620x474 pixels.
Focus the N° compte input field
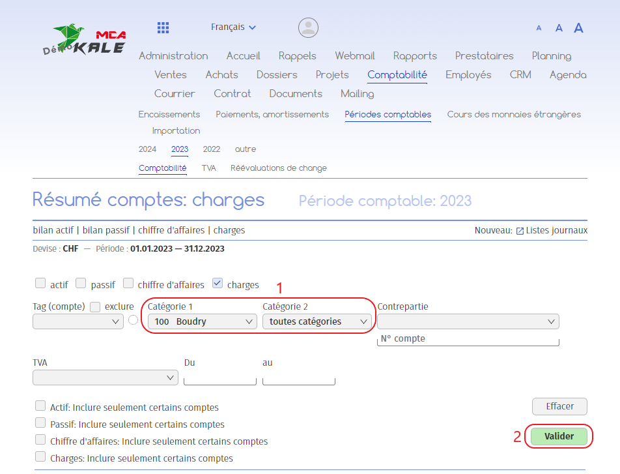pos(468,339)
